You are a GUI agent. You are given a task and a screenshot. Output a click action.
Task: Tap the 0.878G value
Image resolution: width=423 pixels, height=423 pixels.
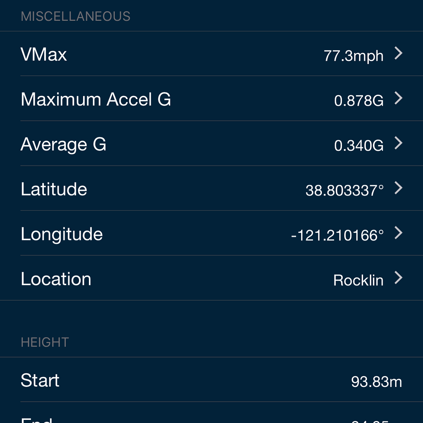[x=359, y=101]
